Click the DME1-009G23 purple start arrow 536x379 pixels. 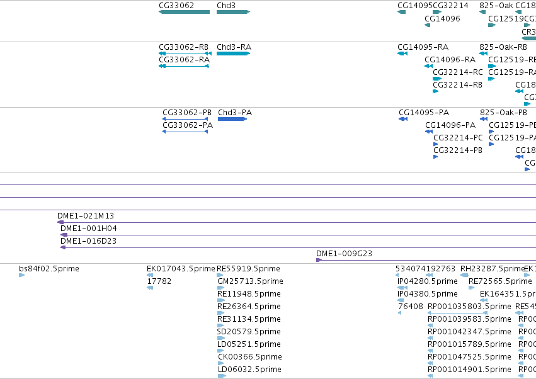[x=319, y=260]
